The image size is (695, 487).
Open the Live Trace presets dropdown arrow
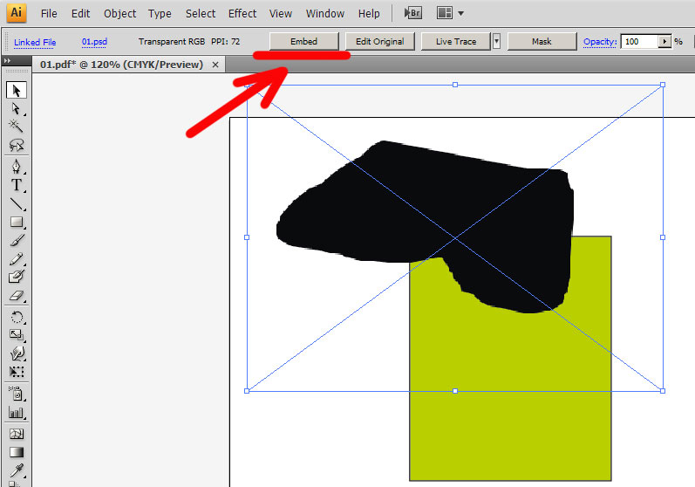pyautogui.click(x=496, y=41)
